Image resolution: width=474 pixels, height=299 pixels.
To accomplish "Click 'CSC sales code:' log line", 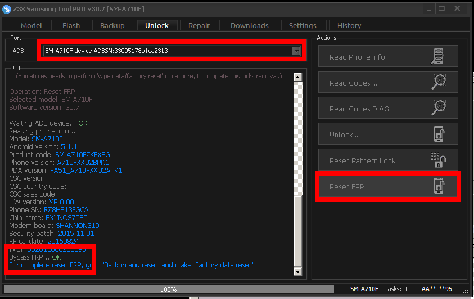I will click(33, 194).
